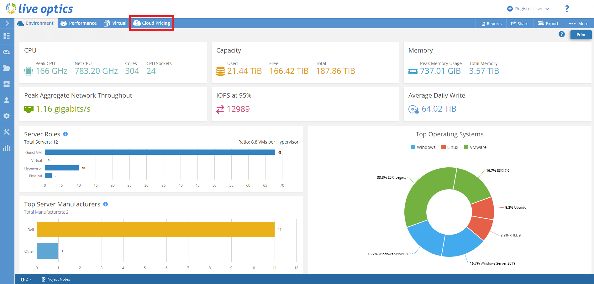Open the Cloud Pricing tab
Screen dimensions: 594x284
pyautogui.click(x=152, y=23)
